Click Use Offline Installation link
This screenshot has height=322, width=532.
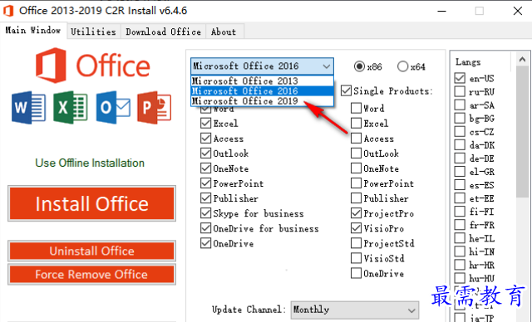click(90, 163)
